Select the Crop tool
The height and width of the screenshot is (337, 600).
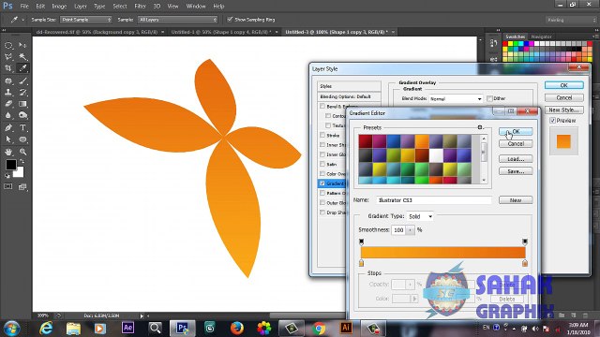click(8, 68)
